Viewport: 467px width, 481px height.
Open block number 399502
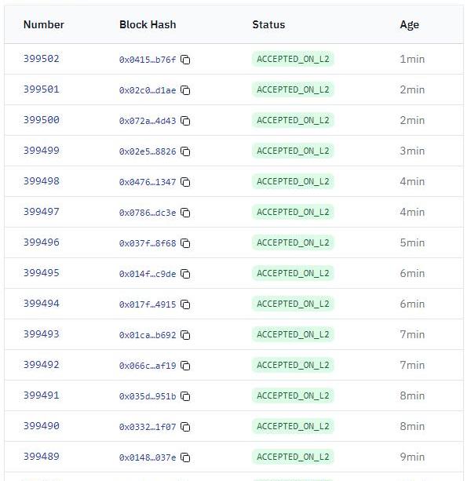click(42, 59)
